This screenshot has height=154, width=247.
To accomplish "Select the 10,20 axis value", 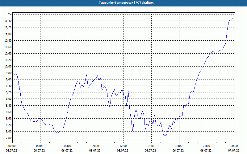I will click(8, 60).
